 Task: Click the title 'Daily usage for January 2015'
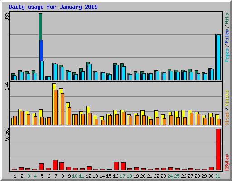pyautogui.click(x=53, y=7)
